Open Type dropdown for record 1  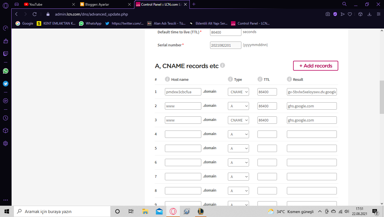pos(238,92)
